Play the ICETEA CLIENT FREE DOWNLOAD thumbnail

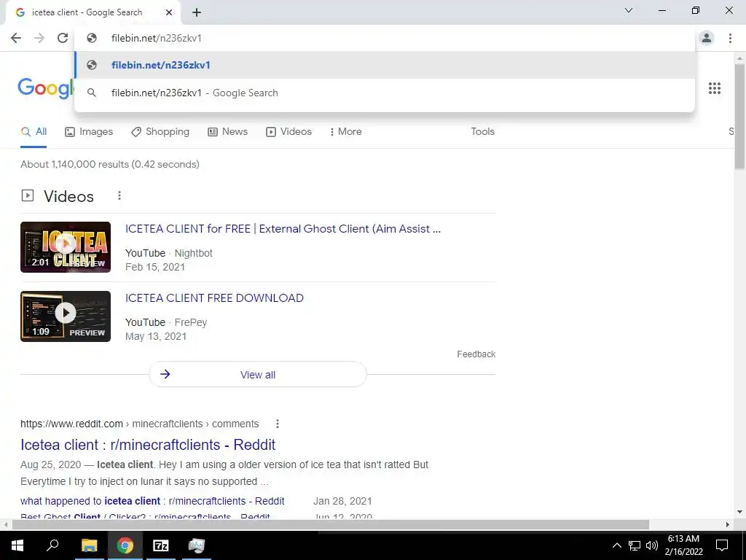click(66, 316)
